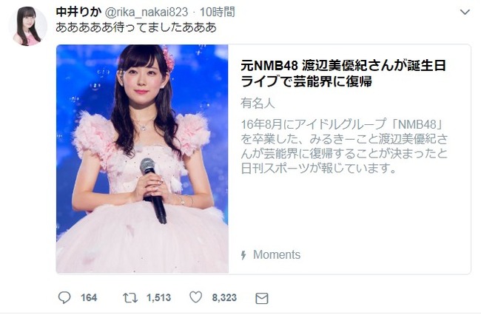This screenshot has width=481, height=315.
Task: Retweet using the arrows icon
Action: tap(130, 298)
